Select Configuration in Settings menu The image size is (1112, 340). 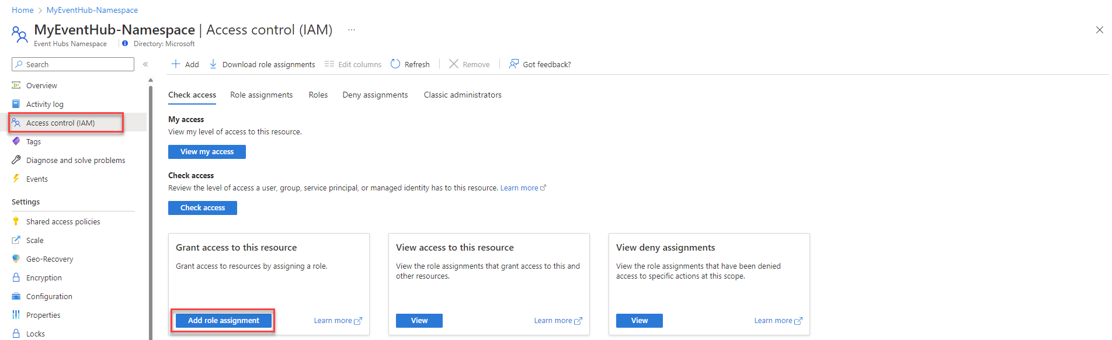click(x=49, y=296)
